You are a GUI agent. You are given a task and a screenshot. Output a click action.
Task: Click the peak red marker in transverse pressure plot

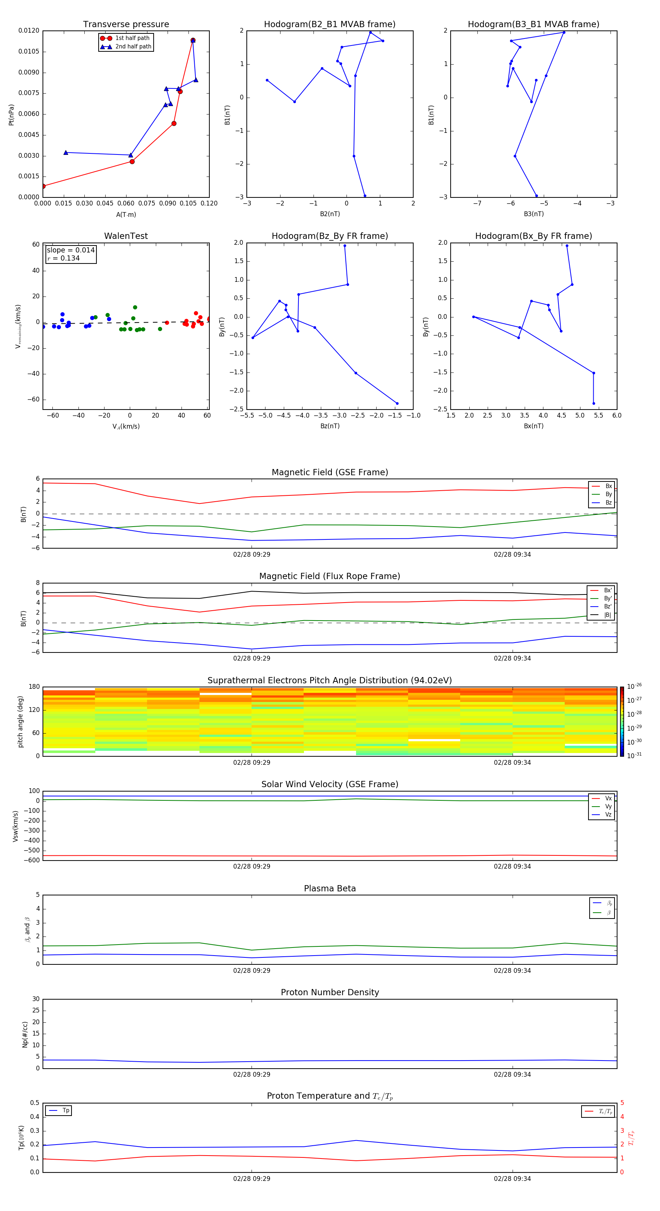coord(193,40)
